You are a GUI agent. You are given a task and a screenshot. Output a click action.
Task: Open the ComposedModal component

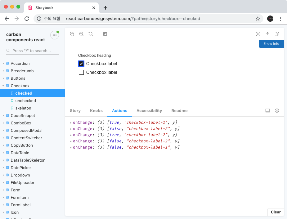tap(27, 131)
